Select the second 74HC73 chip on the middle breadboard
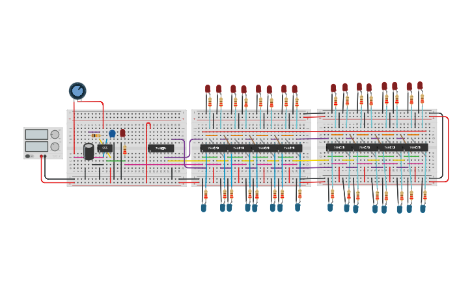 [239, 148]
